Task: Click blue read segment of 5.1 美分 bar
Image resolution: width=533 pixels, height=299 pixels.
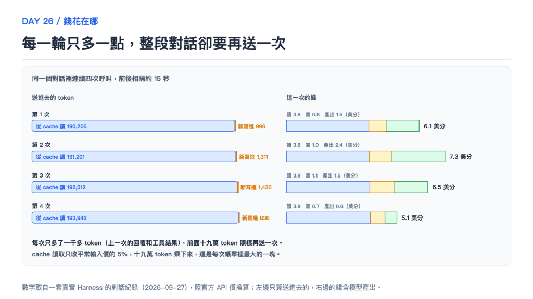Action: tap(328, 218)
